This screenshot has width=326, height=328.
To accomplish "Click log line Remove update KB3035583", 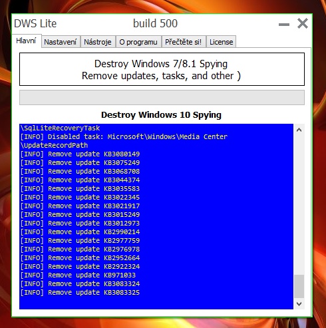I will [80, 189].
